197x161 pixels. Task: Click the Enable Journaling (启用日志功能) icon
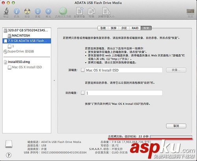(x=63, y=11)
